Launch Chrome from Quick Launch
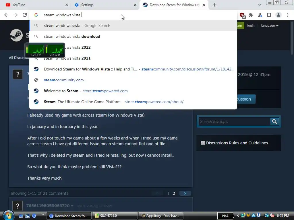Screen dimensions: 294x220 pos(34,216)
